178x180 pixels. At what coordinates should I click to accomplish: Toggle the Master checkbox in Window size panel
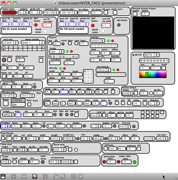pyautogui.click(x=6, y=103)
